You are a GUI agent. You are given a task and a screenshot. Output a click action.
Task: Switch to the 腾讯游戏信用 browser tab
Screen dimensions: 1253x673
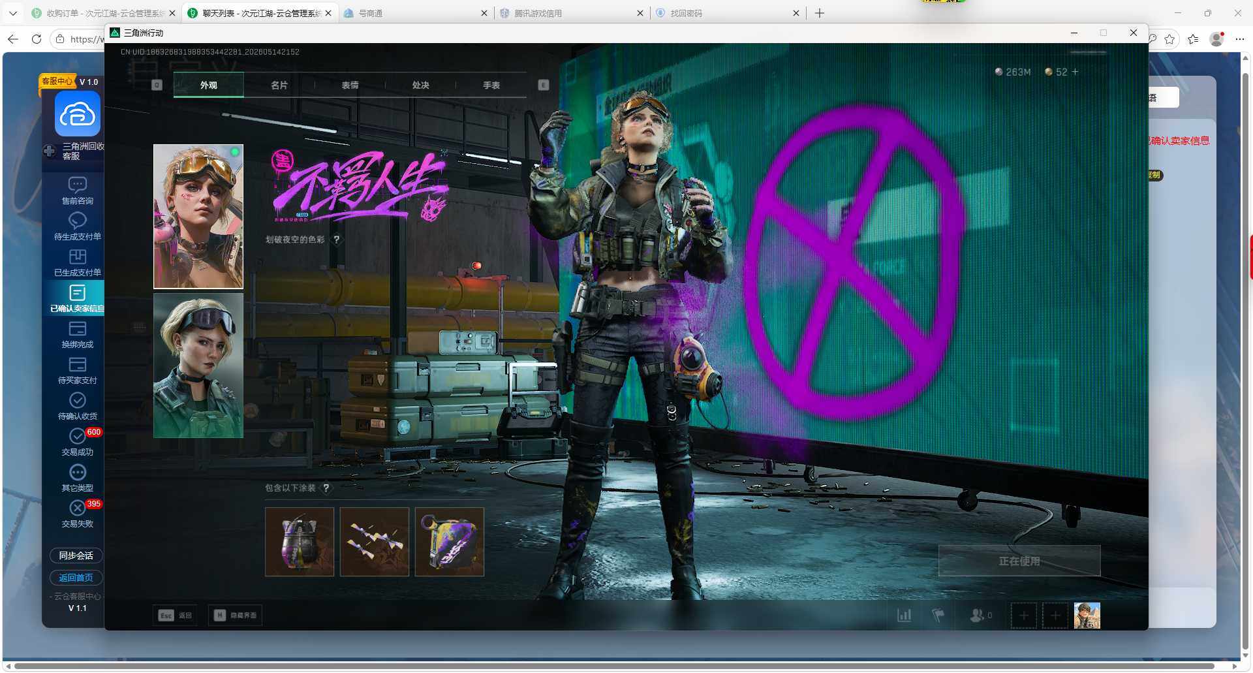click(x=572, y=13)
